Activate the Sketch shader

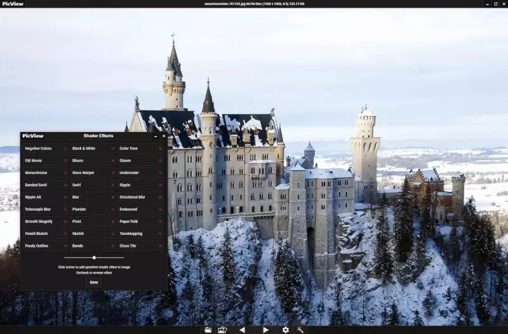93,234
